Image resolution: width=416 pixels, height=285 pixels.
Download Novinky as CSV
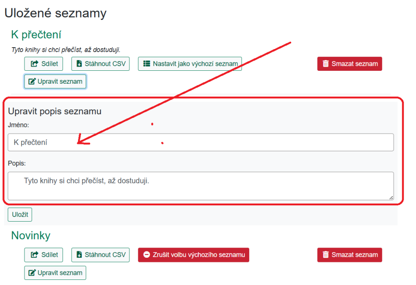coord(100,254)
